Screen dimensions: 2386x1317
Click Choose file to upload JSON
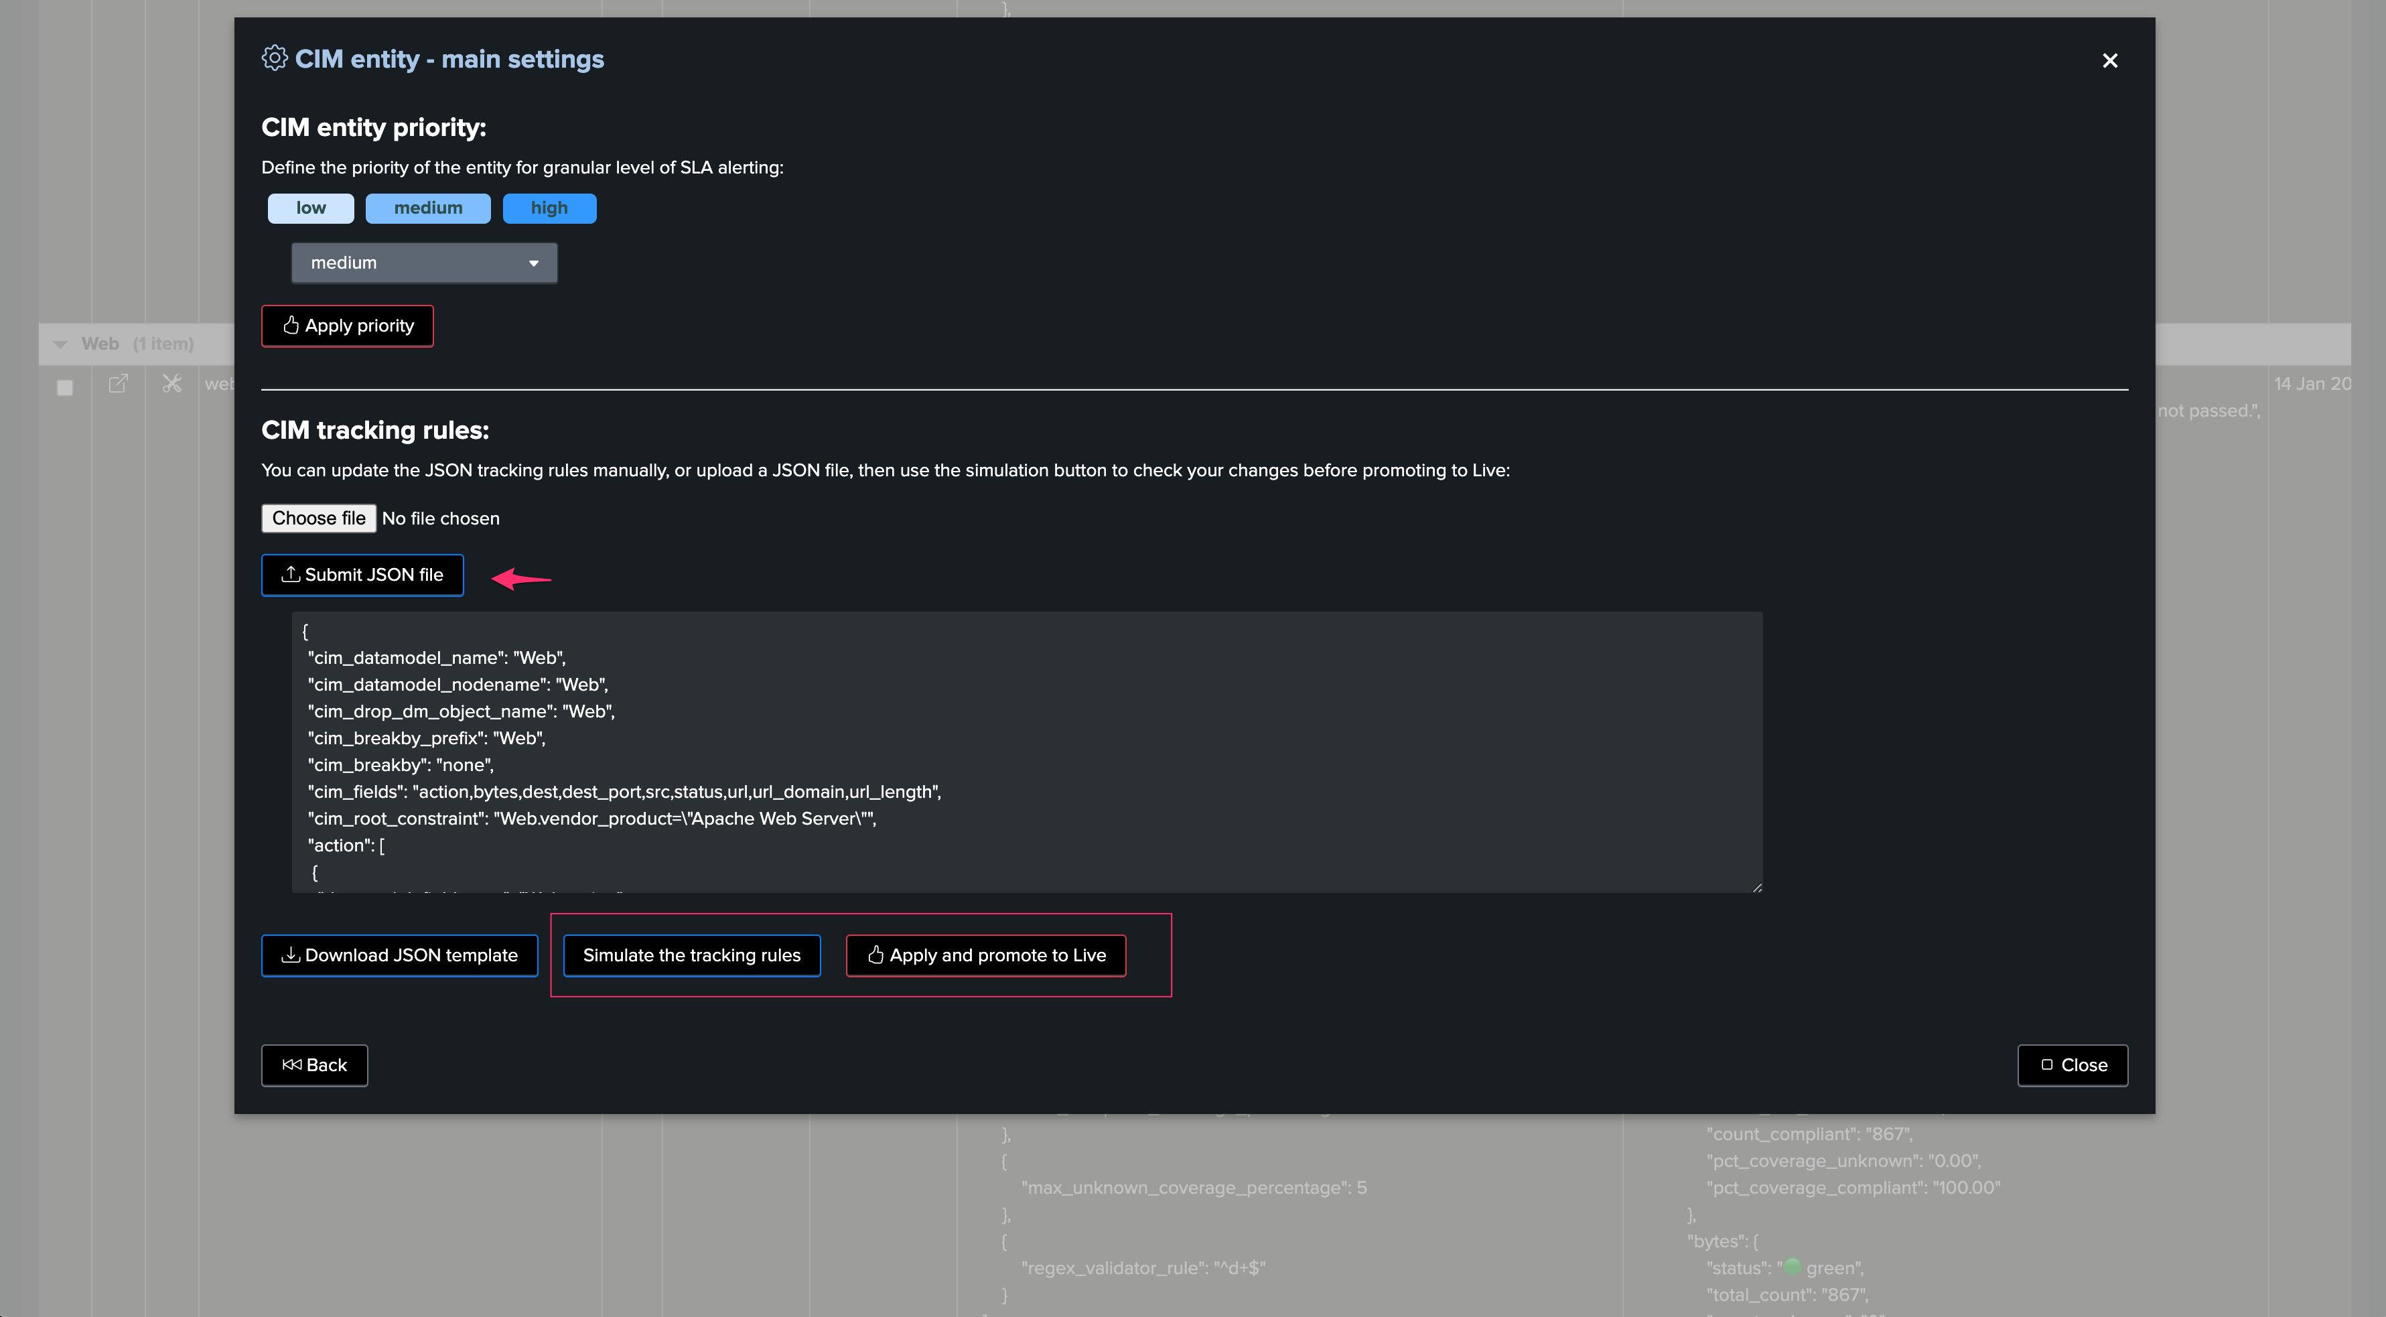pyautogui.click(x=319, y=518)
